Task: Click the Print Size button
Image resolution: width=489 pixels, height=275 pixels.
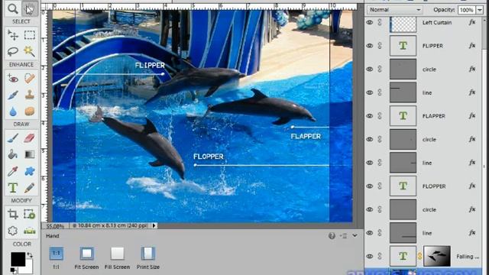Action: pyautogui.click(x=147, y=257)
